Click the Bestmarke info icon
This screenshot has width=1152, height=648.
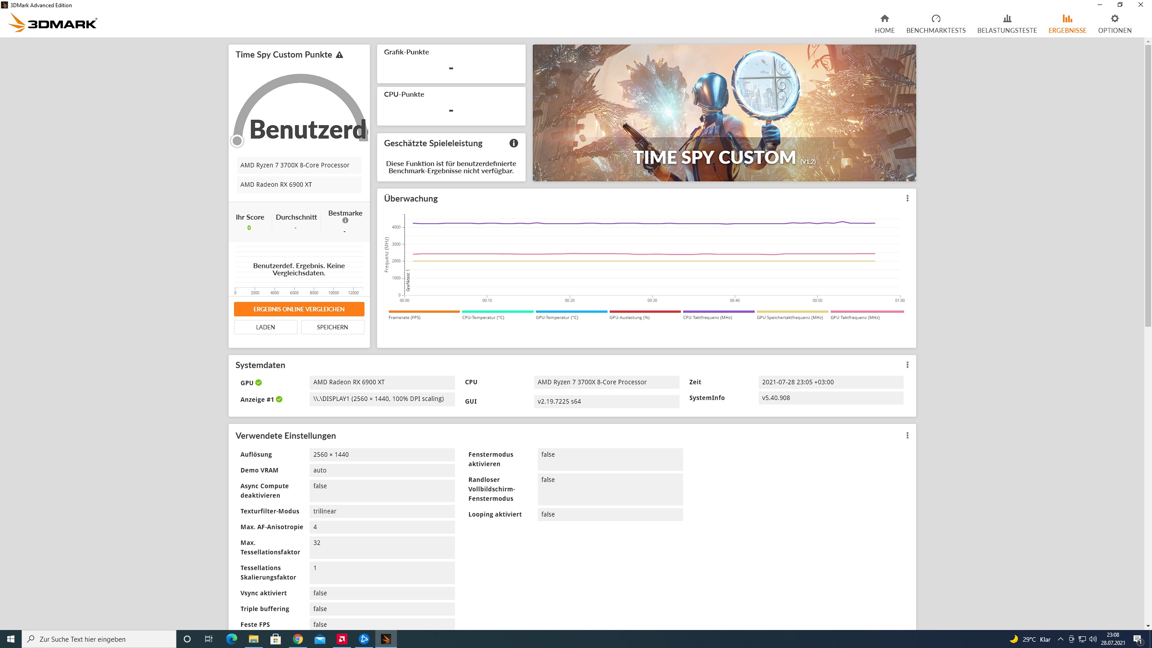click(345, 220)
